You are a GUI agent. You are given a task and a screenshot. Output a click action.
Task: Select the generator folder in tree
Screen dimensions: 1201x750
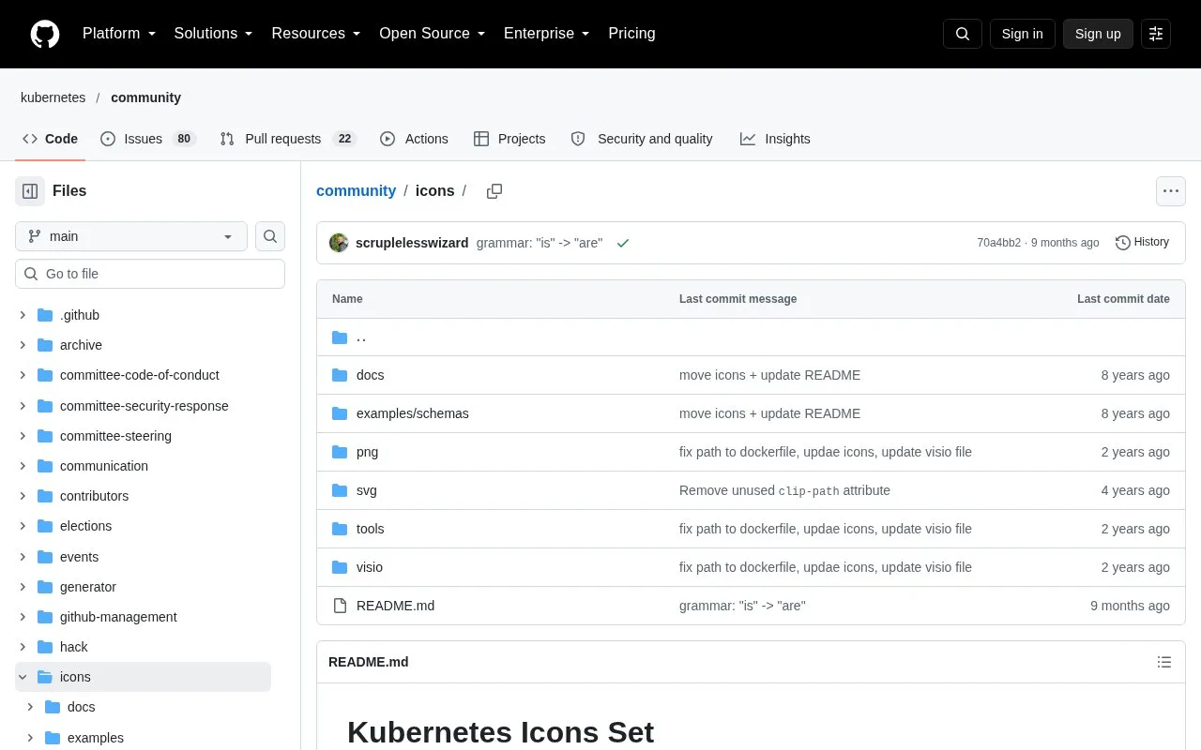click(143, 587)
